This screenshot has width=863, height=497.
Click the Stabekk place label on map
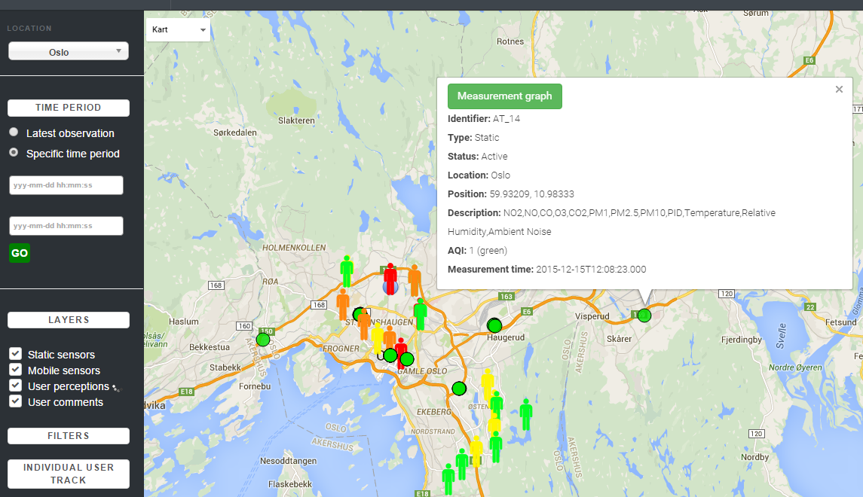tap(225, 367)
